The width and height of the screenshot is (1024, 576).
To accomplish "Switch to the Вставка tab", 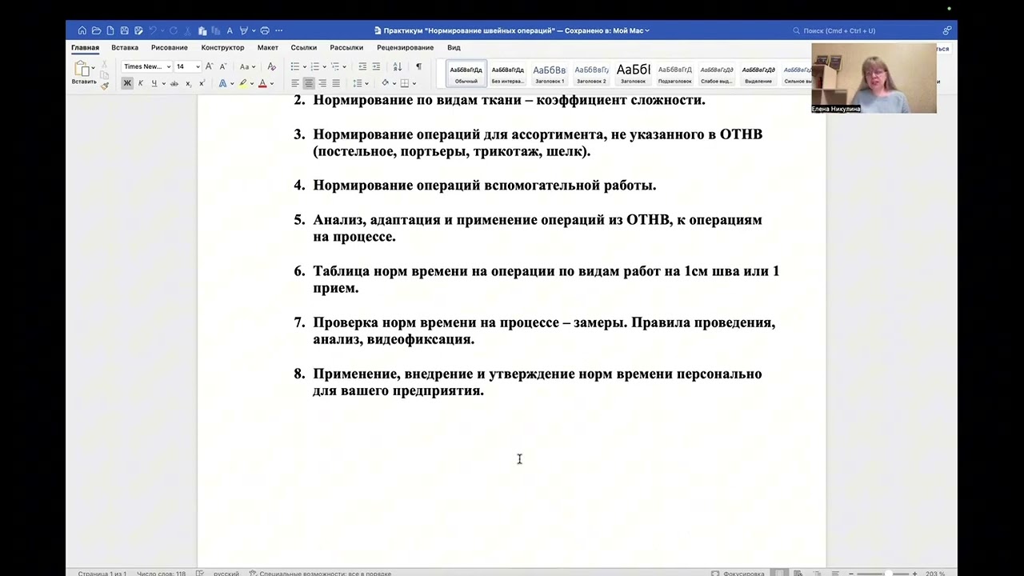I will click(125, 48).
